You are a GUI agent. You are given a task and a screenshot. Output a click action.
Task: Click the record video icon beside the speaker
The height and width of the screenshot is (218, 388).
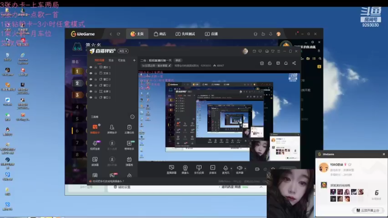[258, 169]
